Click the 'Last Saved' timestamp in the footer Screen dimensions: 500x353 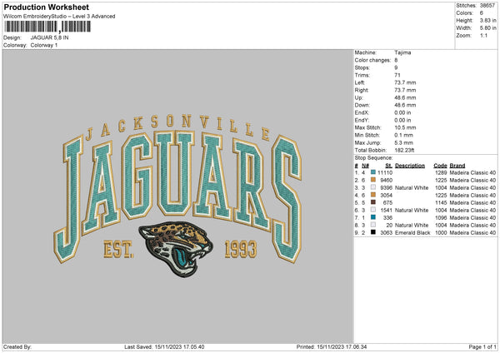click(164, 346)
